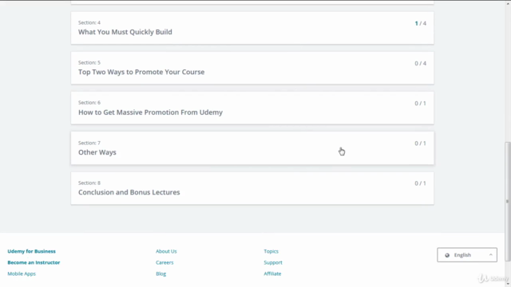This screenshot has width=511, height=287.
Task: Click the 'Section: 7' label
Action: pyautogui.click(x=89, y=143)
